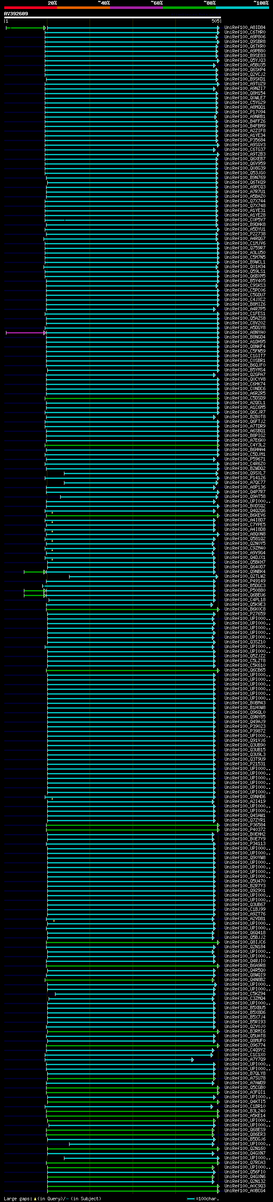Select the UniRef100_P36584 label

pos(245,825)
